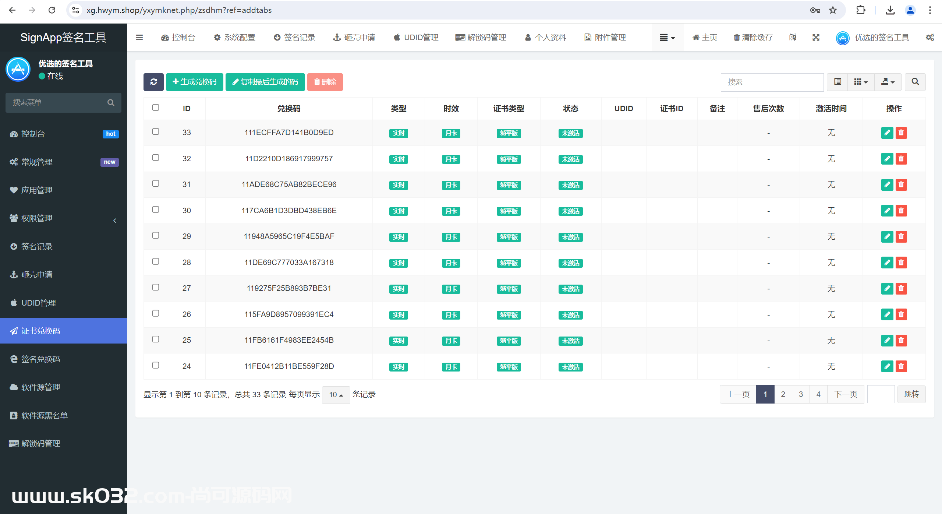This screenshot has width=942, height=514.
Task: Click the language switch icon in top bar
Action: (793, 37)
